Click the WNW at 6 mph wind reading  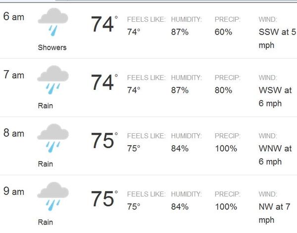pos(275,155)
